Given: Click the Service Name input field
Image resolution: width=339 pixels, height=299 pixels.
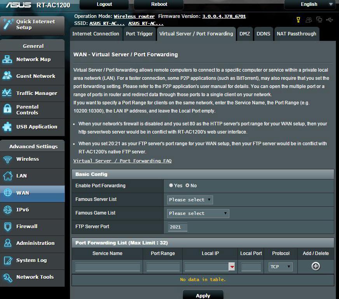Looking at the screenshot, I should tap(107, 267).
